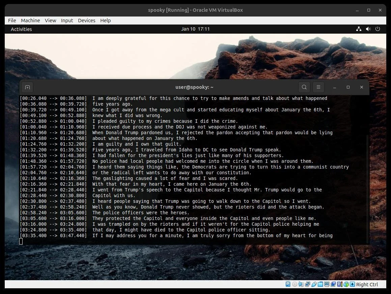Click line "The police officers were the heroes."
This screenshot has height=294, width=391.
141,213
